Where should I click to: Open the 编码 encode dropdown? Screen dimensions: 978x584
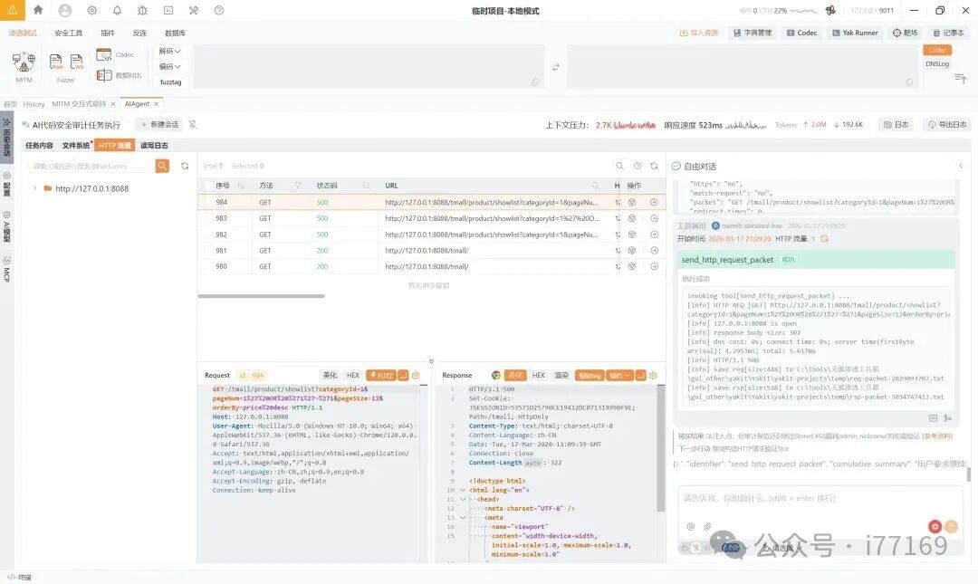[170, 66]
